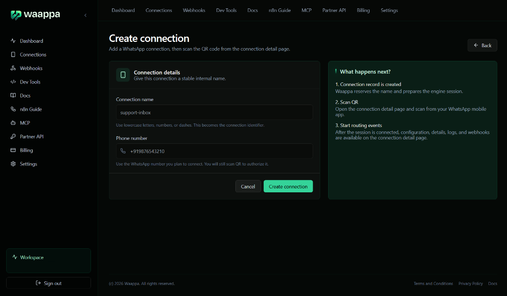
Task: Open Dashboard in the top navigation
Action: pyautogui.click(x=123, y=10)
